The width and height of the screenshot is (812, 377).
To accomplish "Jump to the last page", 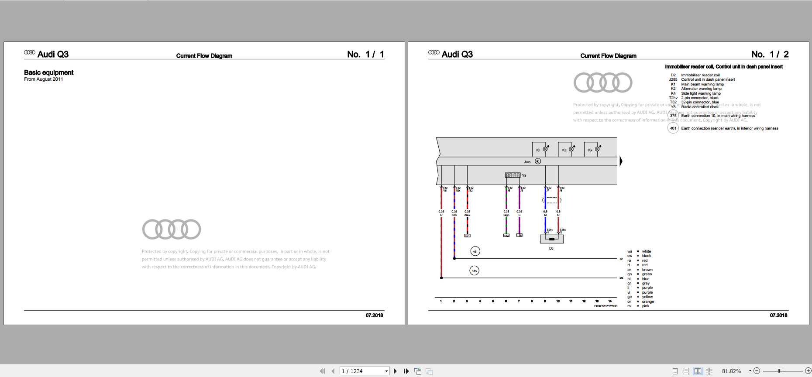I will point(406,371).
